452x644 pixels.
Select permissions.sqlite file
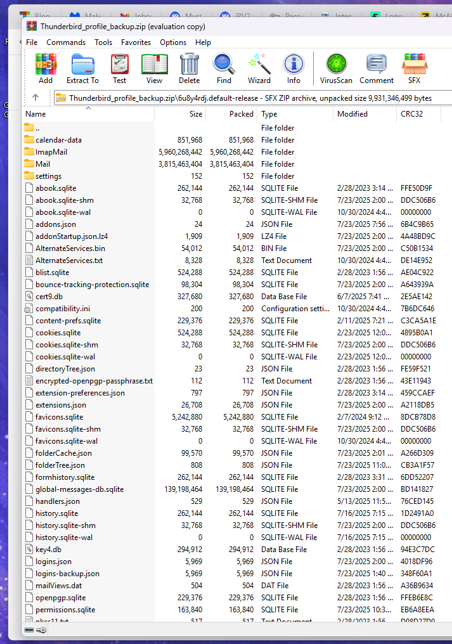click(60, 610)
